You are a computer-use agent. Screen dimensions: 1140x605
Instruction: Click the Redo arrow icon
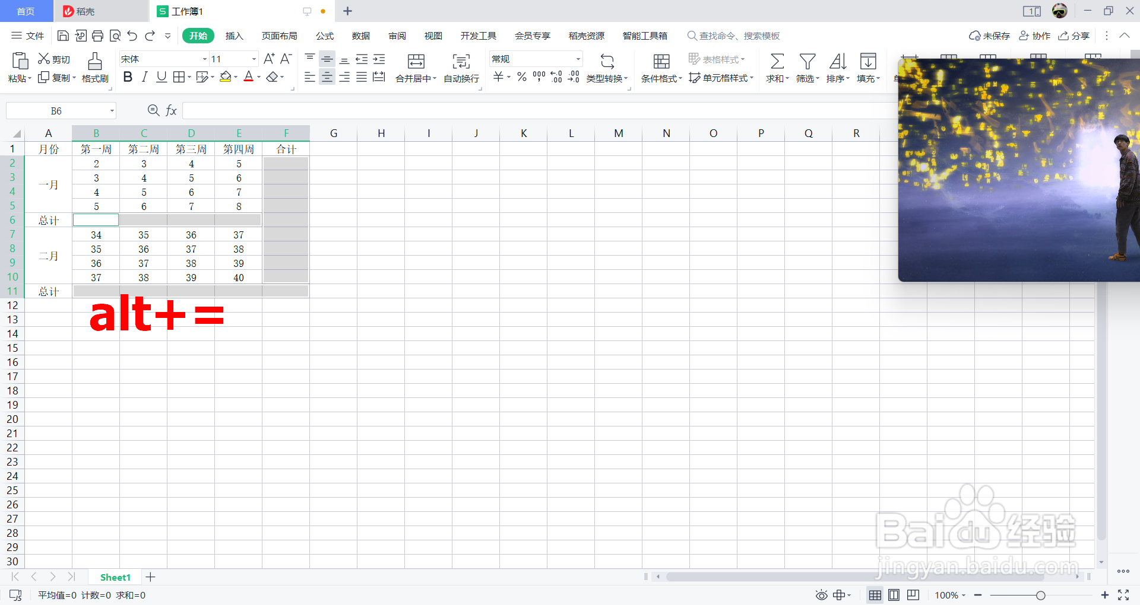coord(150,36)
